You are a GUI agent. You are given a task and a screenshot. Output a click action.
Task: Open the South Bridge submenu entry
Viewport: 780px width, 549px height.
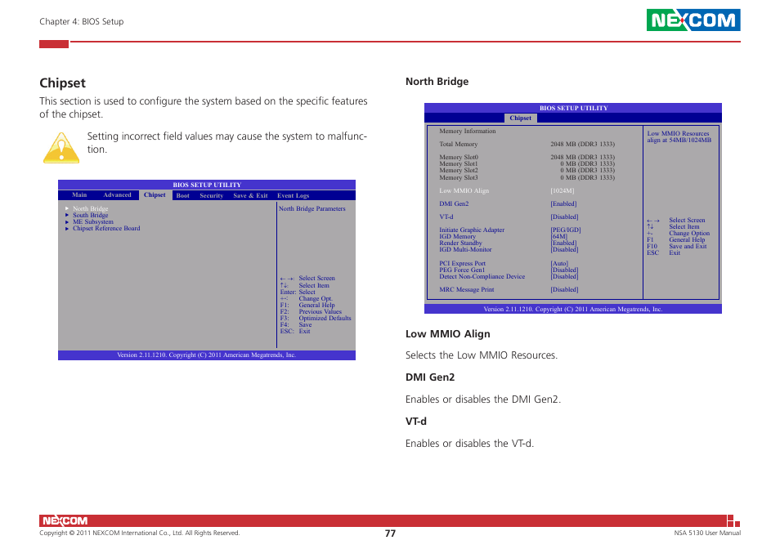coord(91,215)
